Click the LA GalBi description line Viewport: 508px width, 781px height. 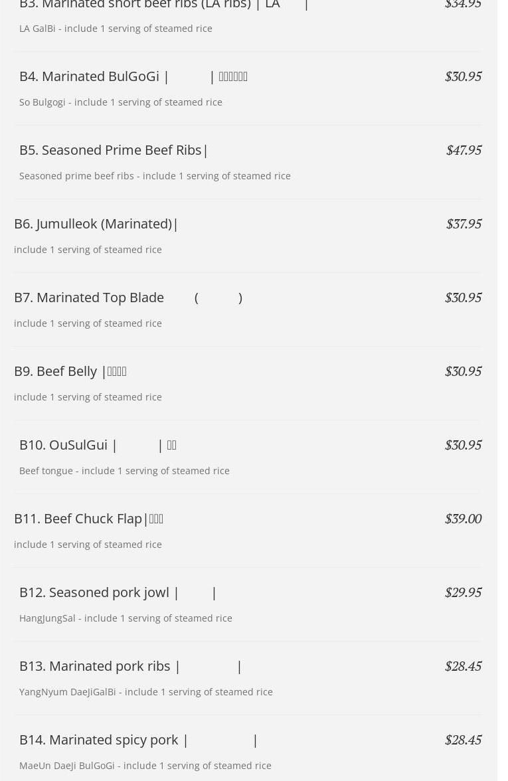[116, 29]
